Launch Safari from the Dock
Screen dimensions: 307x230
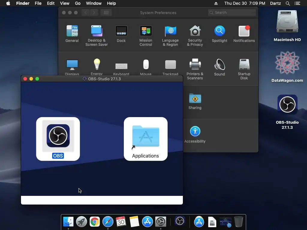[108, 222]
